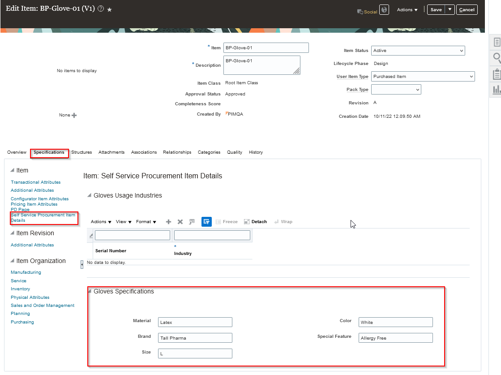Select the Specifications tab

(x=49, y=152)
